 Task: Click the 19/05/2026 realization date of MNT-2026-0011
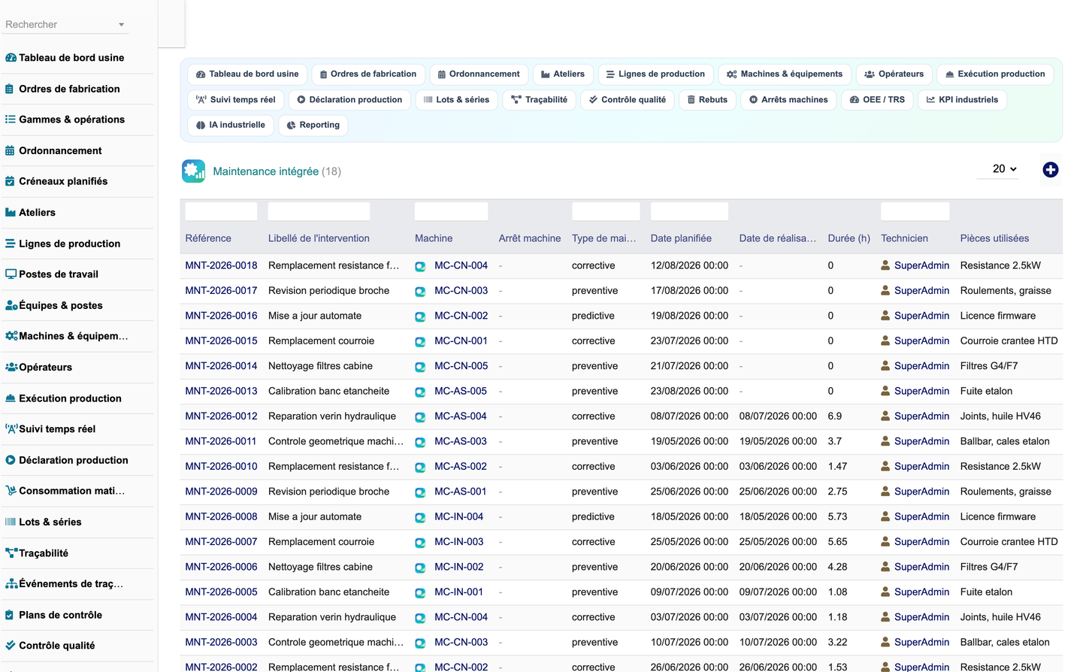point(778,441)
